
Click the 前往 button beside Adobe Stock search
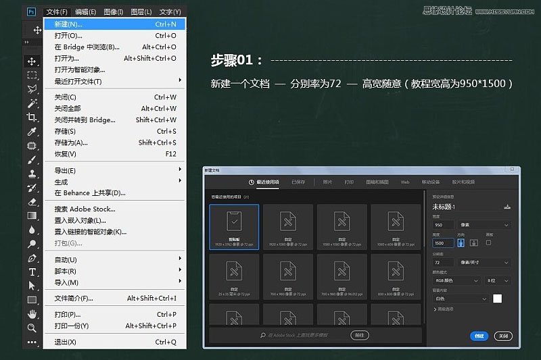coord(360,335)
